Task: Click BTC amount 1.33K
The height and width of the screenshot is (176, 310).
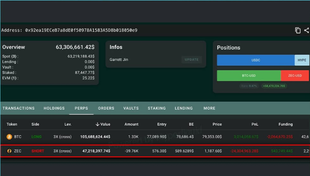Action: tap(133, 137)
